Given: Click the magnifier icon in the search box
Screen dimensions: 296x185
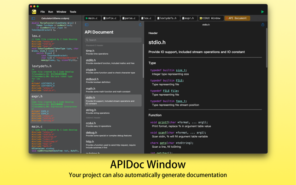Looking at the screenshot, I should 87,40.
